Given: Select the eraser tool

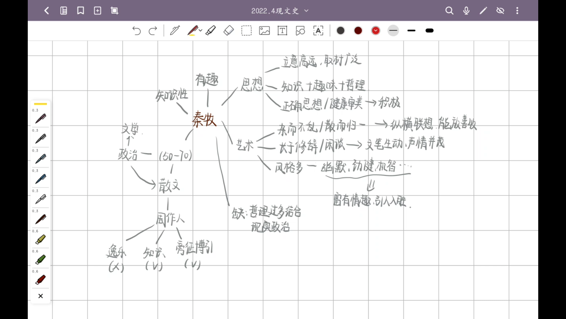Looking at the screenshot, I should coord(229,31).
